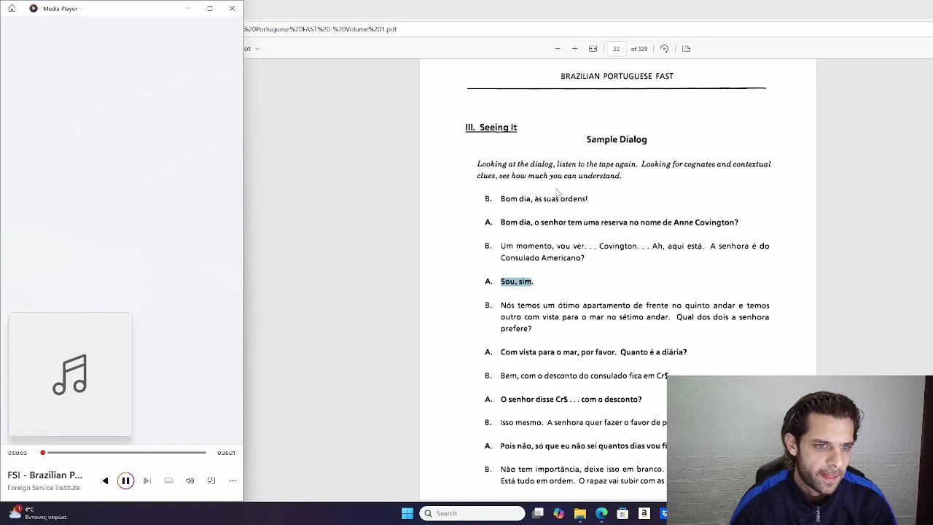The width and height of the screenshot is (933, 525).
Task: Click the line 'Não tem importância, deixe isso em branco.'
Action: pos(582,470)
